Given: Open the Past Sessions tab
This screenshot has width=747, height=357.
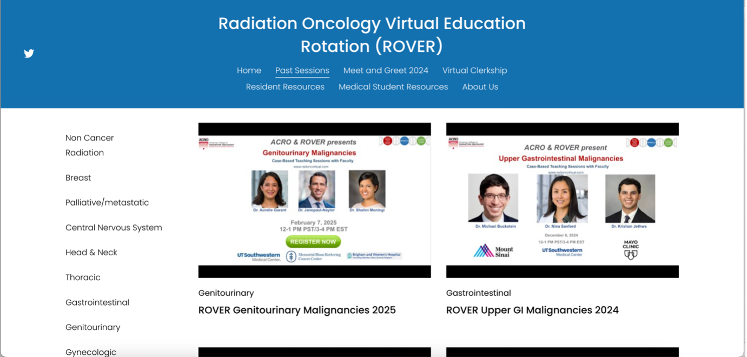Looking at the screenshot, I should pos(302,70).
